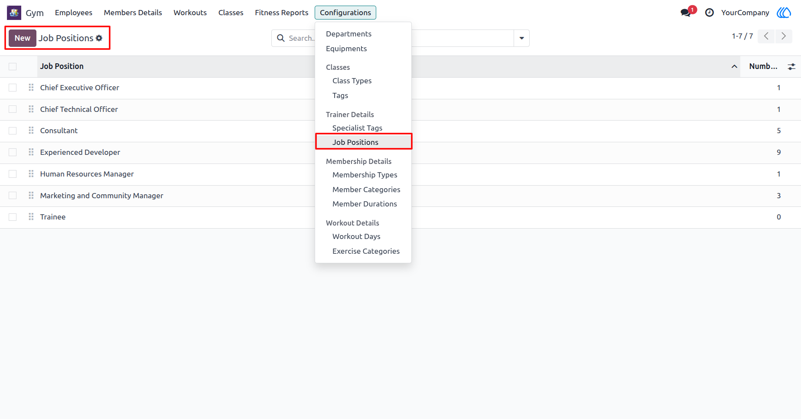Image resolution: width=801 pixels, height=419 pixels.
Task: Open the Consultant record
Action: pos(59,131)
